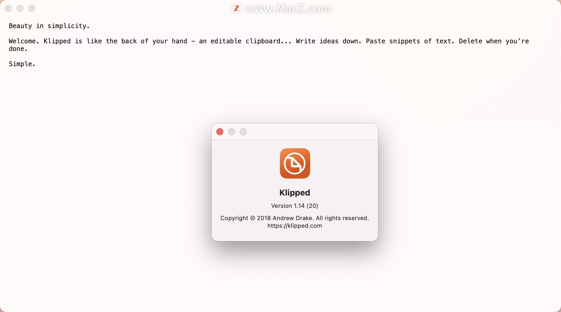This screenshot has width=561, height=312.
Task: Click the 'Beauty in simplicity.' line
Action: point(49,26)
